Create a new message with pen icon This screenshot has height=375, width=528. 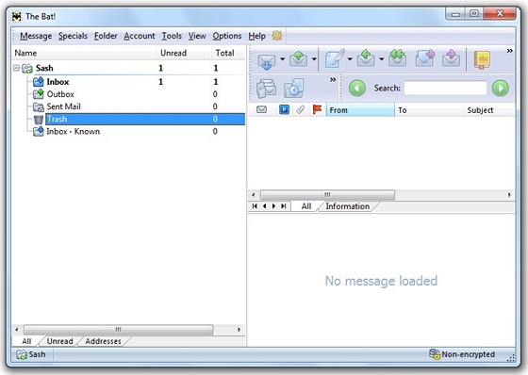335,59
